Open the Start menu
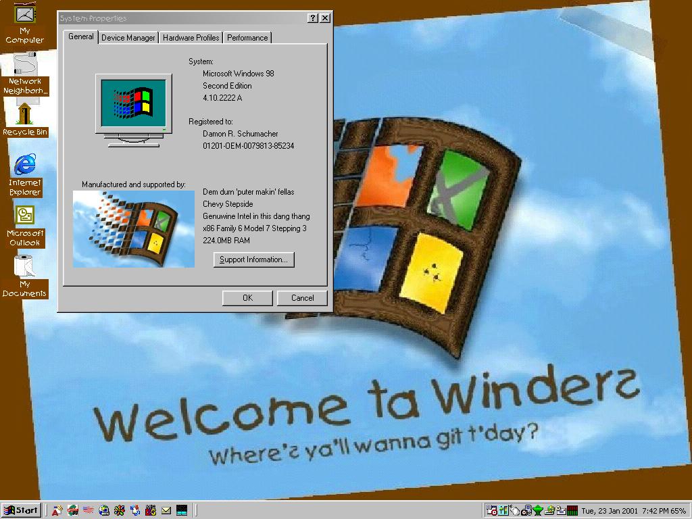This screenshot has width=692, height=519. pos(21,510)
